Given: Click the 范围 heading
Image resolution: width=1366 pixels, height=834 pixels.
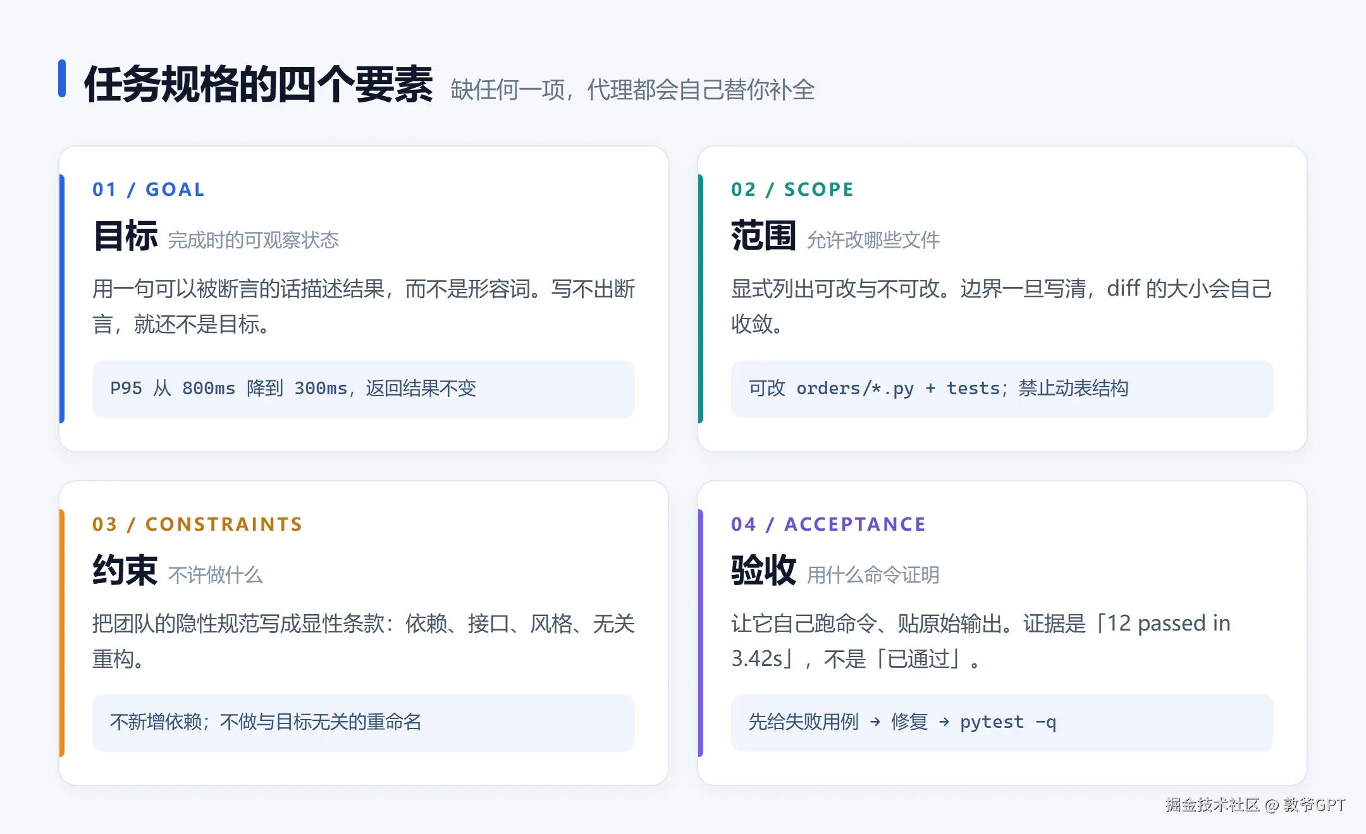Looking at the screenshot, I should click(763, 236).
